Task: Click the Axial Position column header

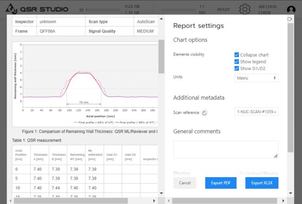Action: 21,155
